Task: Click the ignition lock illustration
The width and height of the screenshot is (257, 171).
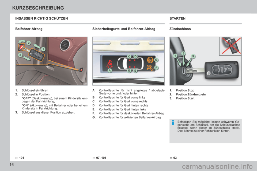Action: (x=206, y=61)
